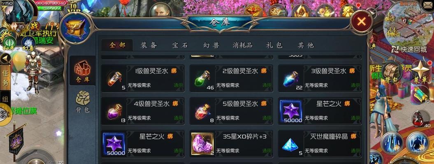Image resolution: width=434 pixels, height=164 pixels.
Task: Switch to the 装备 tab
Action: pyautogui.click(x=149, y=45)
